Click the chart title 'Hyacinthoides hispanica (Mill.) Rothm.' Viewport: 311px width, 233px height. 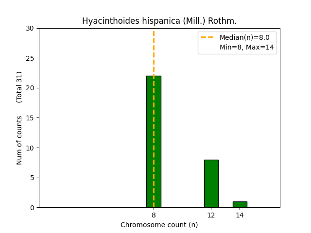coord(159,21)
